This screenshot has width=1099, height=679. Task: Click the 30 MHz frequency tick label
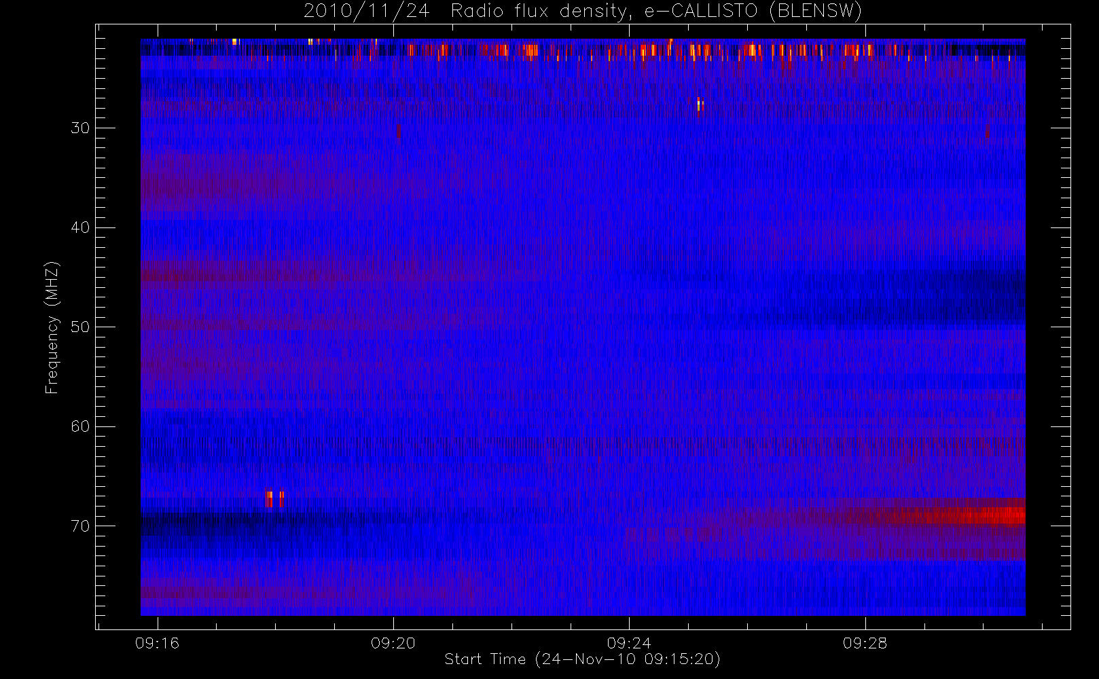pyautogui.click(x=80, y=128)
